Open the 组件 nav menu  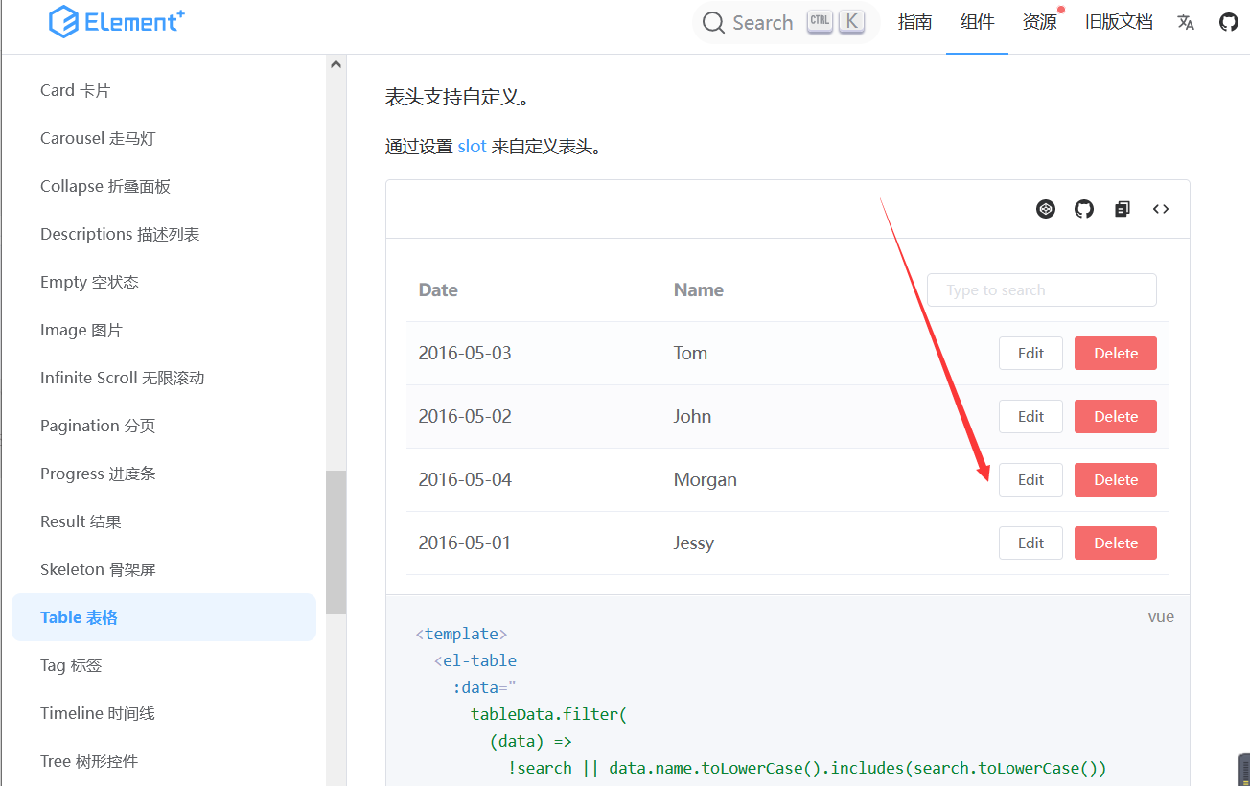977,22
